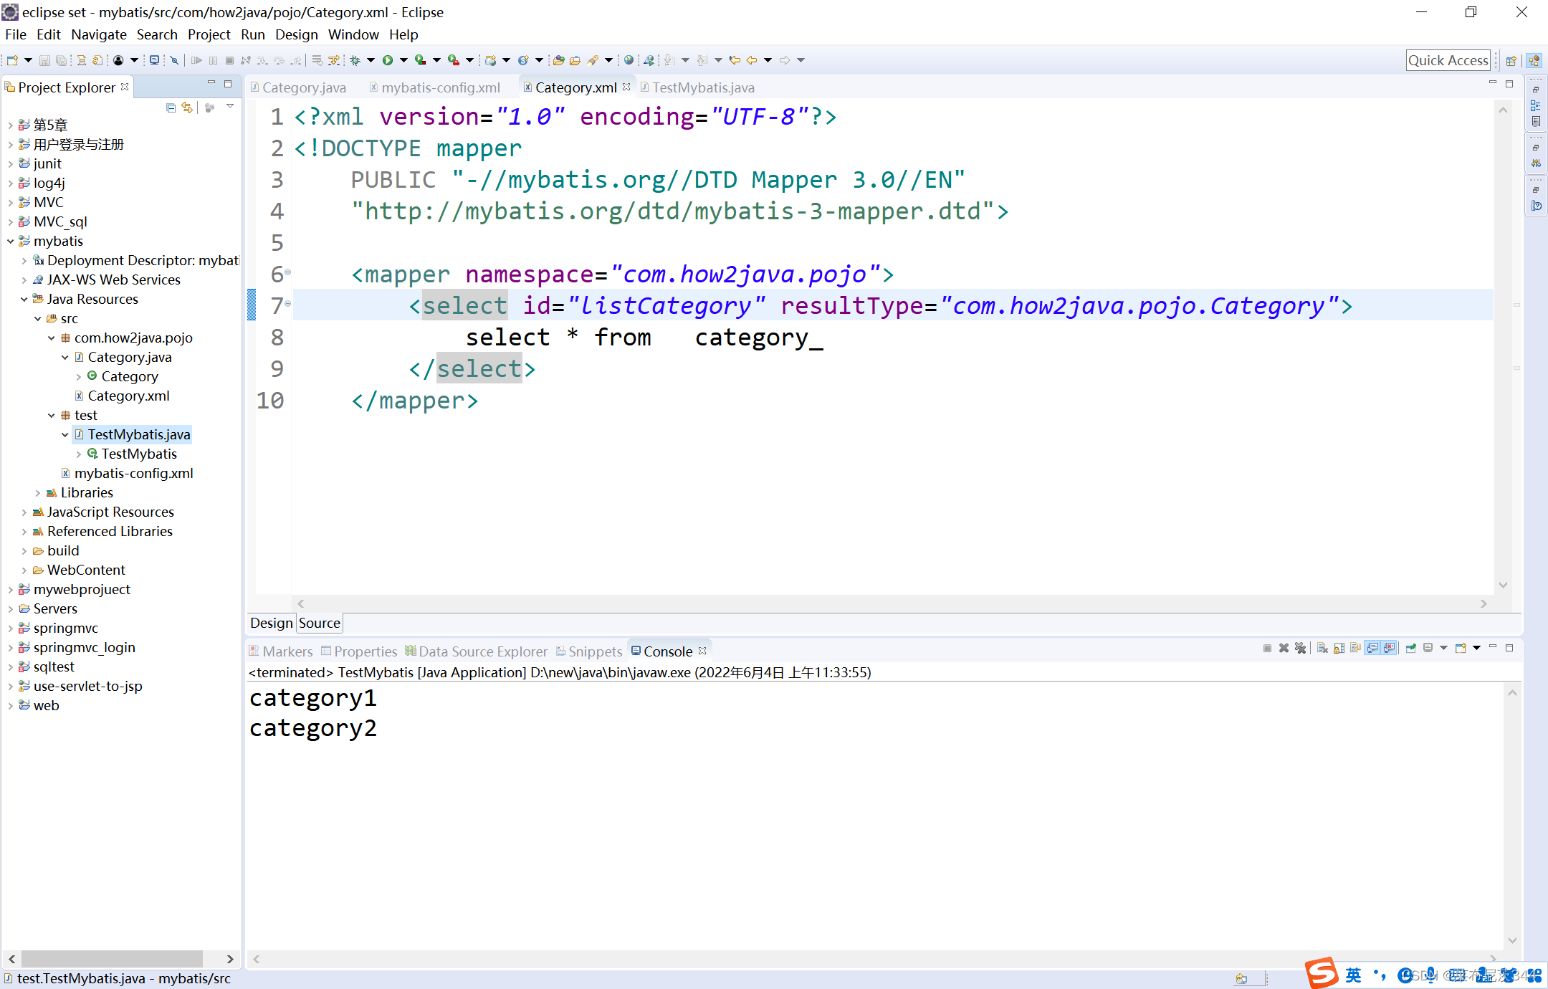Click the Open Web Browser globe icon

click(629, 60)
